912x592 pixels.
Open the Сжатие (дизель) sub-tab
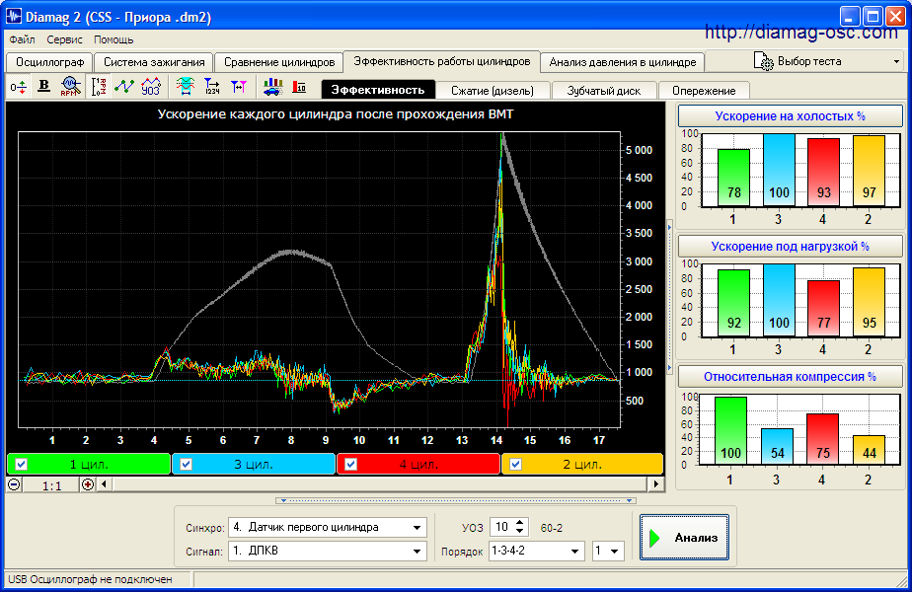[x=493, y=91]
